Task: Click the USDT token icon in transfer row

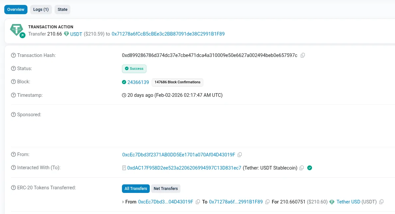Action: pos(332,202)
